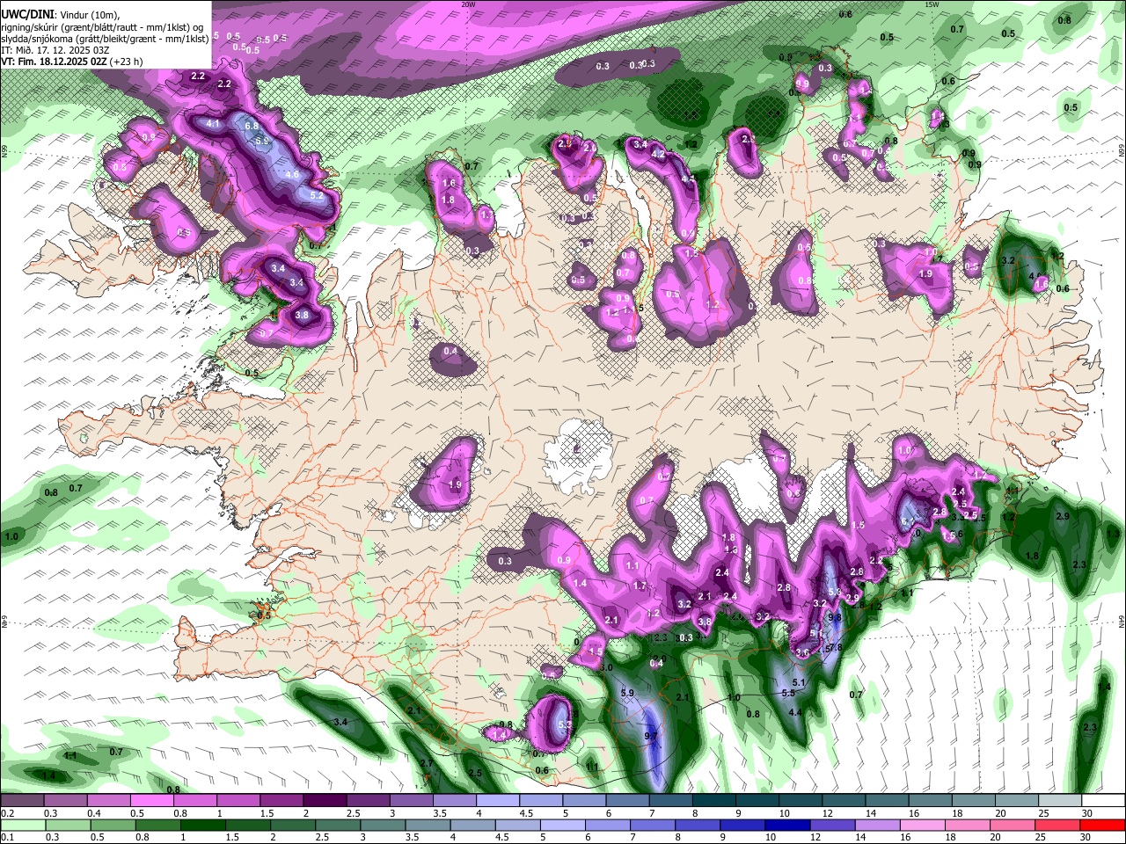The width and height of the screenshot is (1126, 844).
Task: Pick the whitish 30 swatch in the upper legend row
Action: (x=1103, y=802)
